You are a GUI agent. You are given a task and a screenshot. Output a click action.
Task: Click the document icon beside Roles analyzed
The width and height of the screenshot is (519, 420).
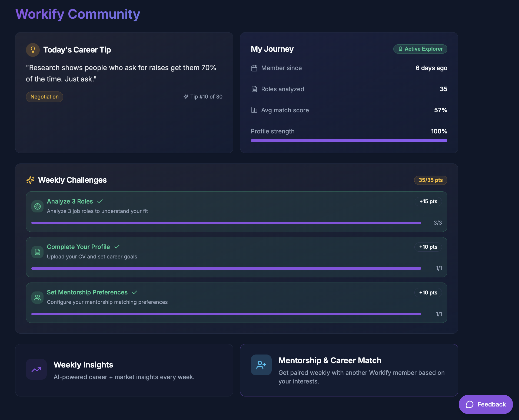tap(254, 89)
